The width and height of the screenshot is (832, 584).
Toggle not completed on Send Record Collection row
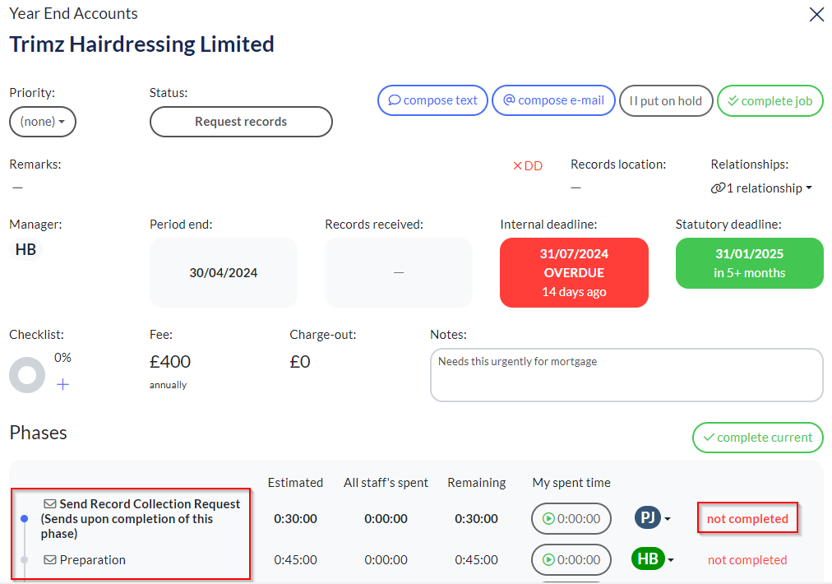coord(747,519)
